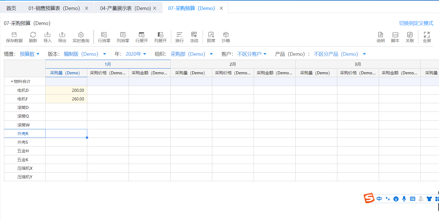The width and height of the screenshot is (439, 220).
Task: Open the 沙箱 sandbox tool
Action: click(226, 37)
